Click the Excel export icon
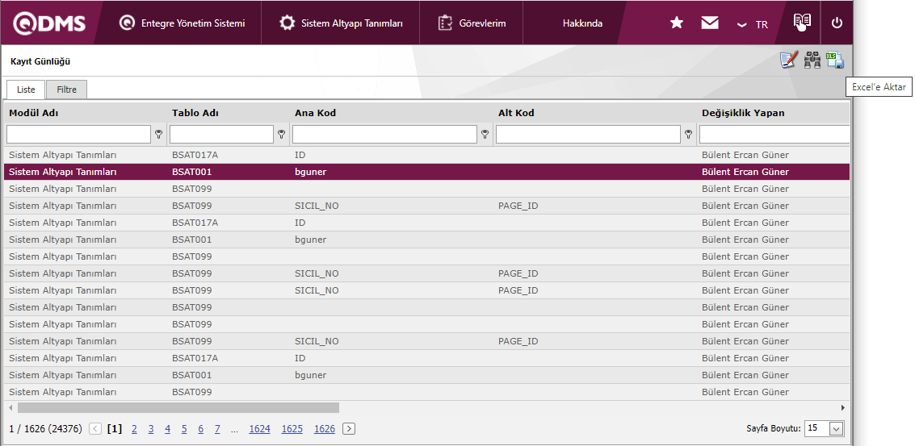 point(835,60)
